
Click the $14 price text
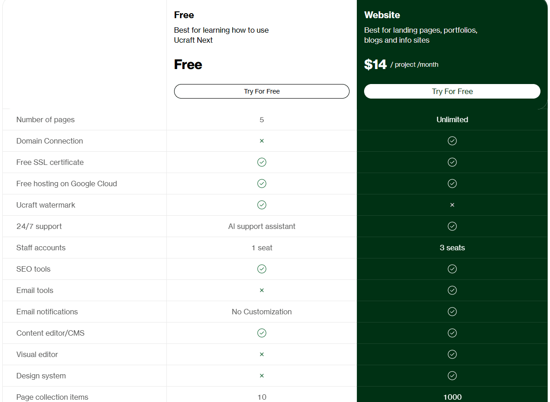pyautogui.click(x=375, y=65)
